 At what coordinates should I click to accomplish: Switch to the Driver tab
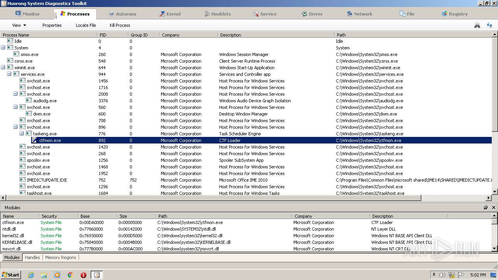[312, 14]
